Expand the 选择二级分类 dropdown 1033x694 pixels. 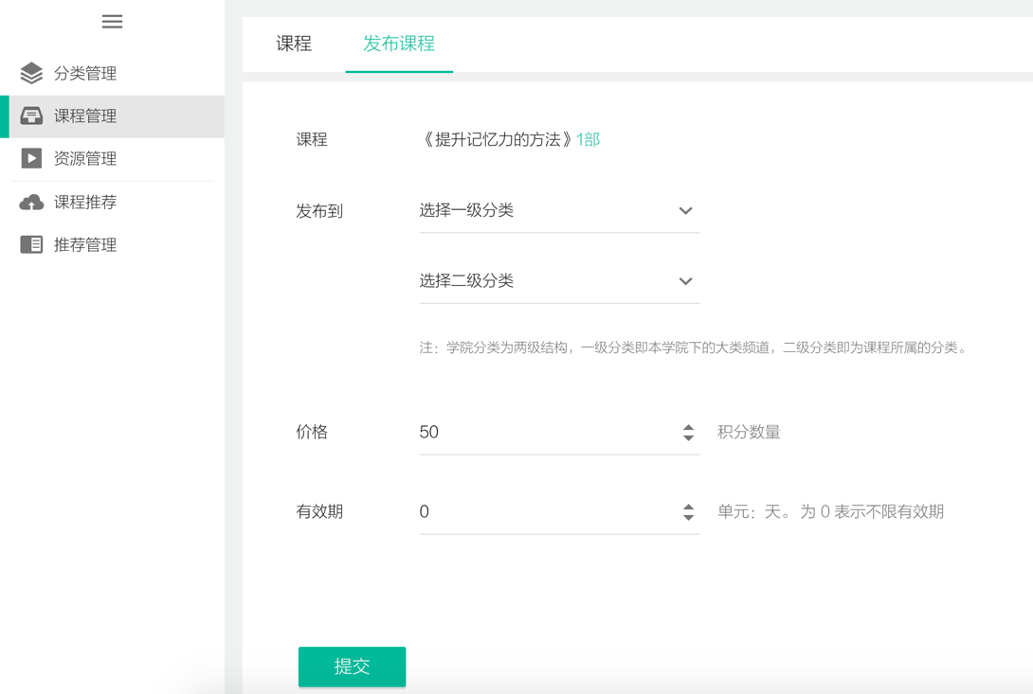[x=558, y=281]
